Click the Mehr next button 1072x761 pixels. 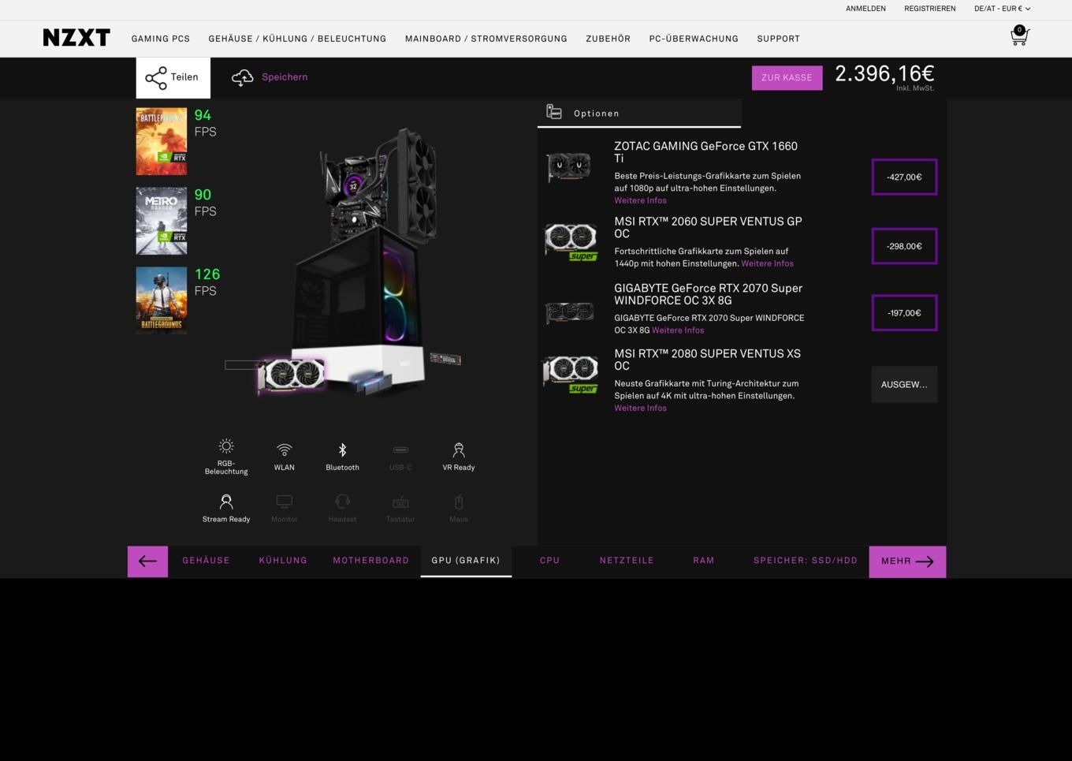click(907, 561)
